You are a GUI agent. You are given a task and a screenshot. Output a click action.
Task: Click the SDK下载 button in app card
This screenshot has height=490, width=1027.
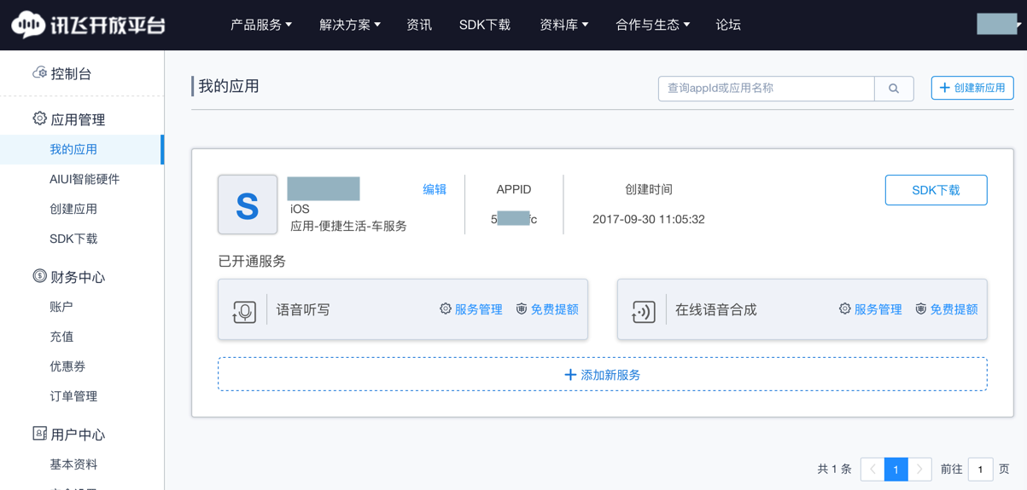[936, 190]
